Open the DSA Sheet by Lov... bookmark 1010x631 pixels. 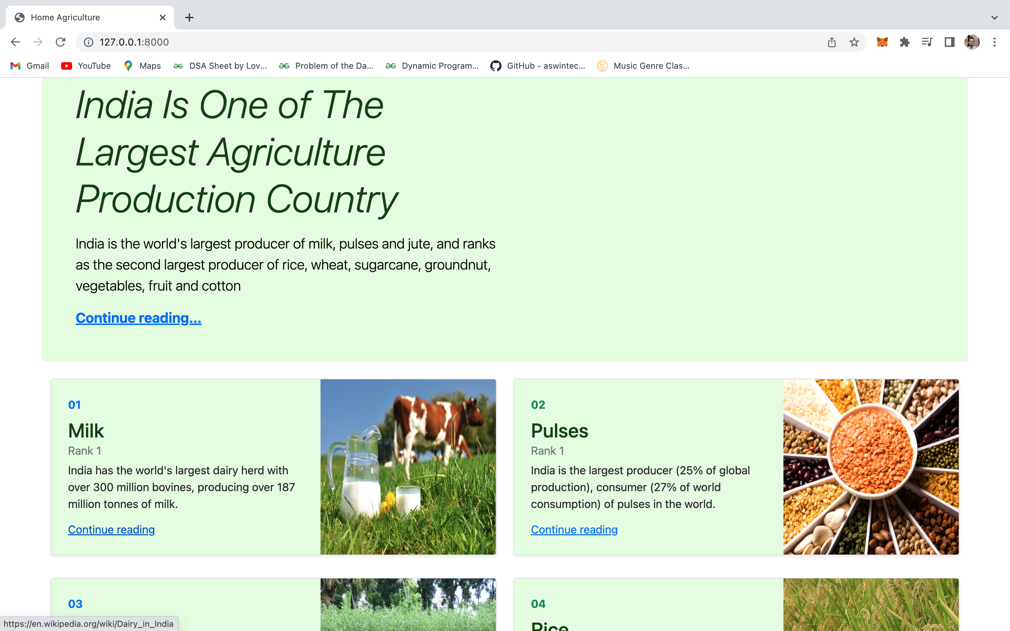(220, 66)
